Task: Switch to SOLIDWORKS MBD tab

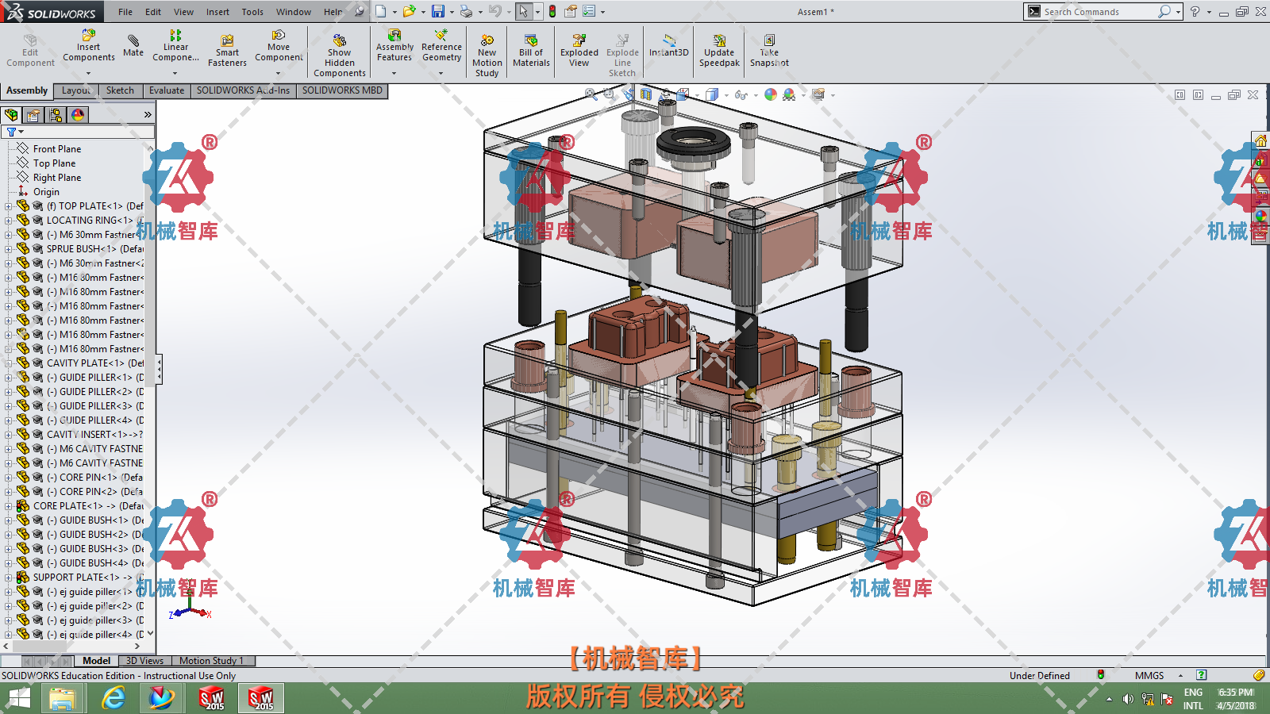Action: [x=342, y=90]
